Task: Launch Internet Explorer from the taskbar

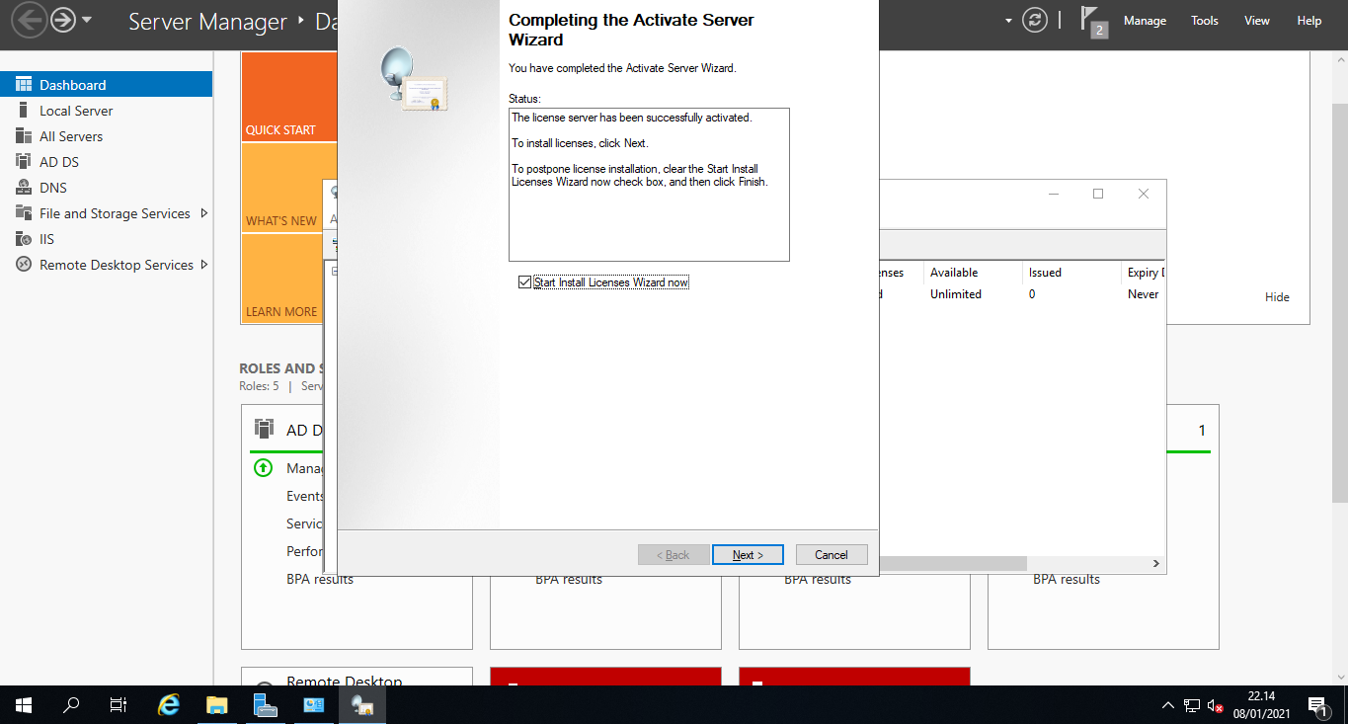Action: [168, 705]
